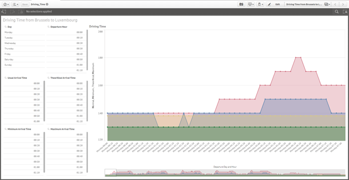Viewport: 349px width, 180px height.
Task: Select Monday in the Day list
Action: (24, 32)
